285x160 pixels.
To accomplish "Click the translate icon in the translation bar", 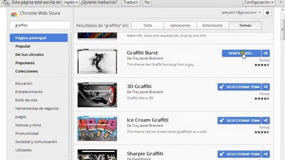I will pos(6,3).
